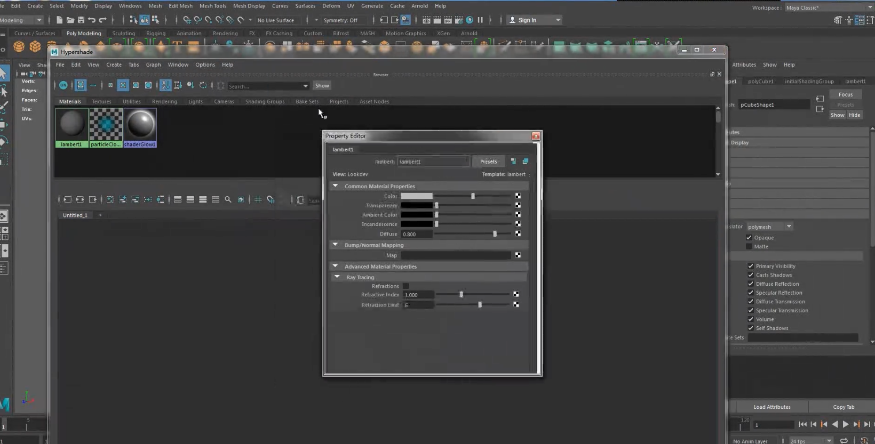Click rearrange graph icon
The height and width of the screenshot is (444, 875).
tap(148, 199)
